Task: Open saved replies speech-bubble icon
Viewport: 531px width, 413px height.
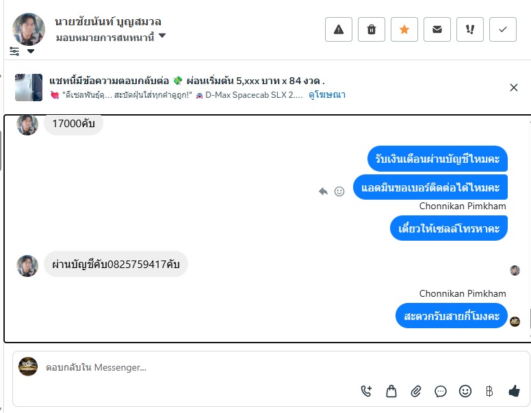Action: (441, 391)
